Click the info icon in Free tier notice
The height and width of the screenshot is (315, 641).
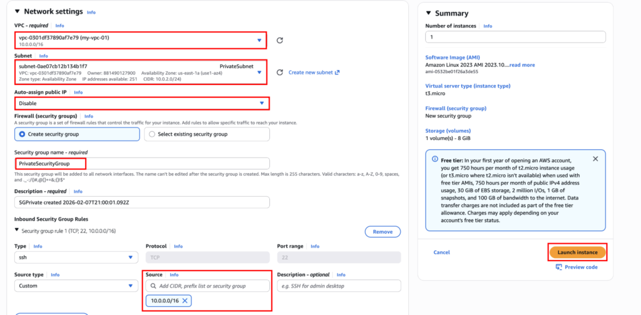tap(435, 159)
